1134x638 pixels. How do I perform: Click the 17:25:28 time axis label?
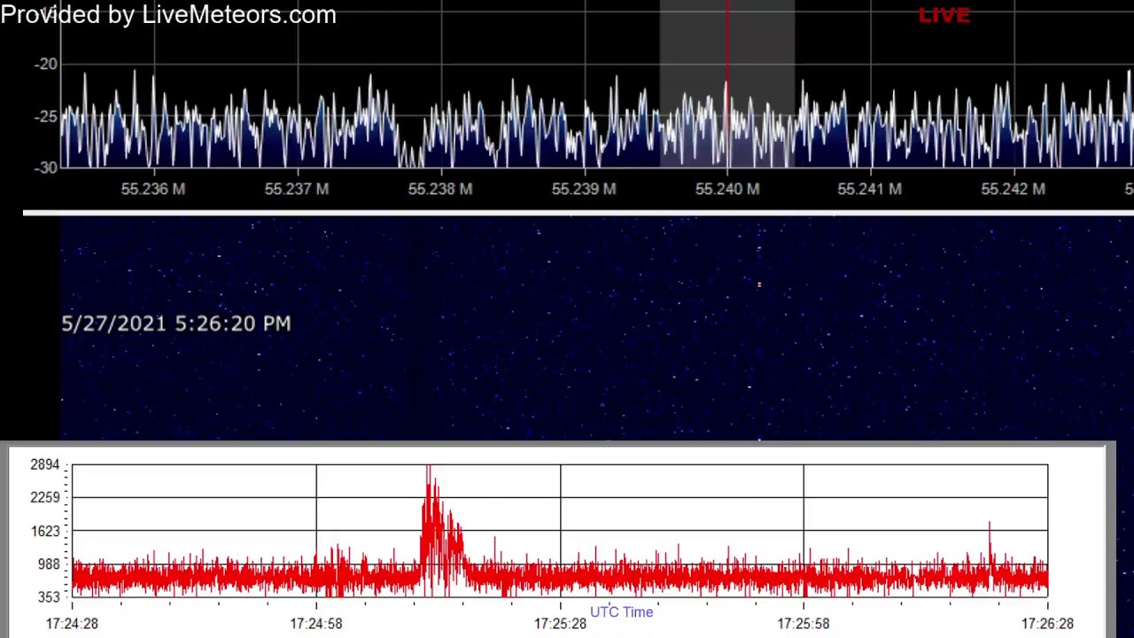pos(560,624)
